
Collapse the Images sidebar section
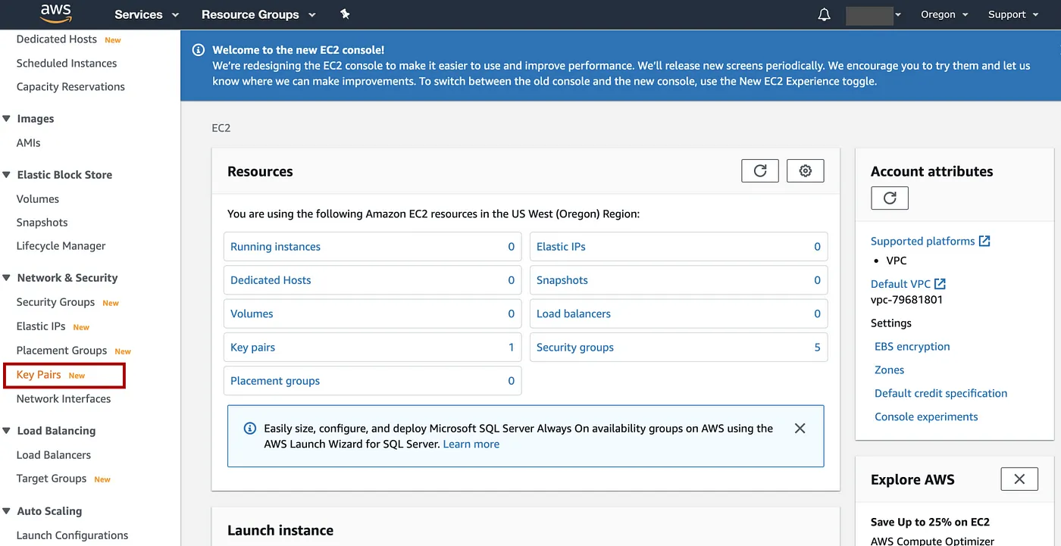[7, 119]
